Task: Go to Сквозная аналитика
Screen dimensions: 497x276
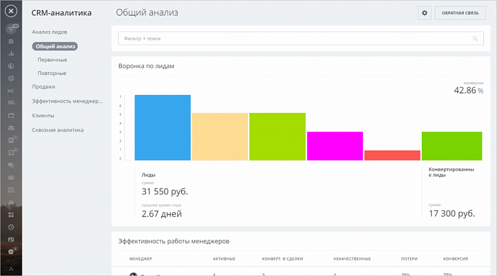Action: click(58, 130)
